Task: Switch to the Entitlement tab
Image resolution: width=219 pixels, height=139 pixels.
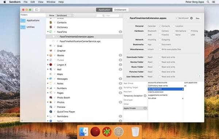Action: point(120,10)
